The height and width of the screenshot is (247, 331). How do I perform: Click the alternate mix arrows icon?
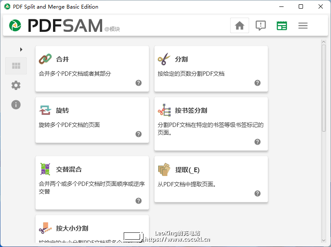click(45, 169)
